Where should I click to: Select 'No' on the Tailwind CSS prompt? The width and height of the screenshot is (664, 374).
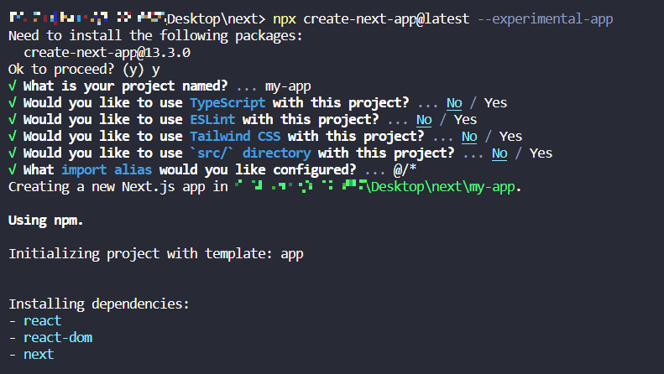(x=469, y=136)
